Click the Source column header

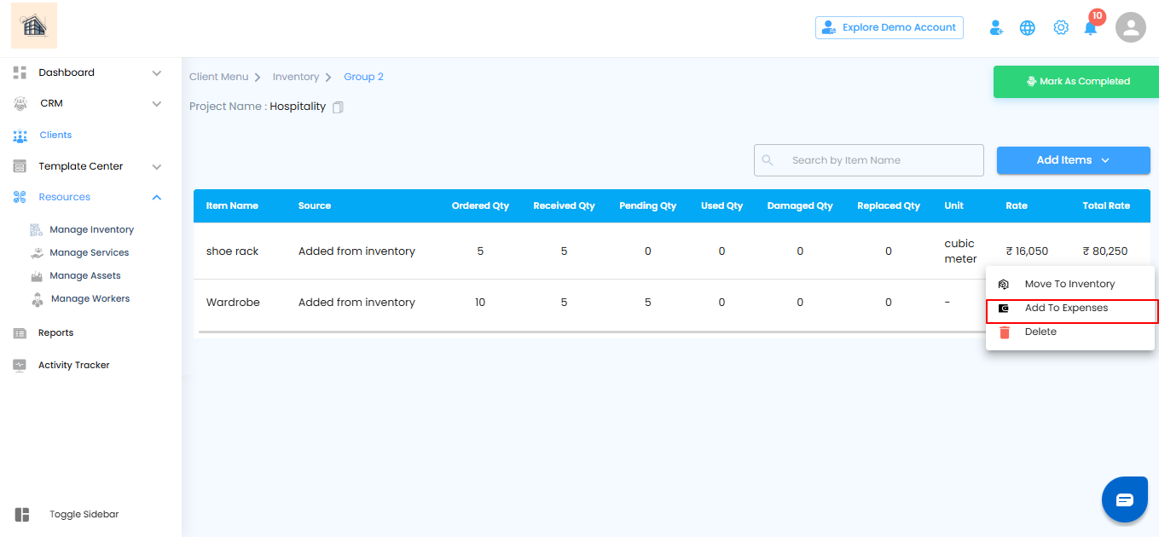pos(315,206)
